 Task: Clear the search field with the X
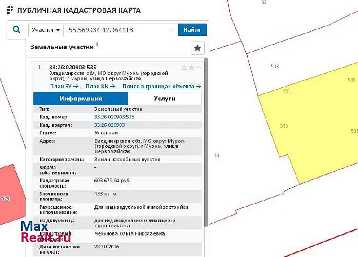click(171, 30)
